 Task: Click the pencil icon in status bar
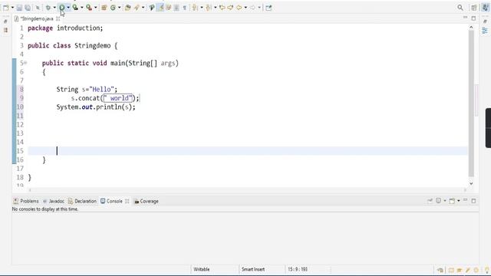468,270
